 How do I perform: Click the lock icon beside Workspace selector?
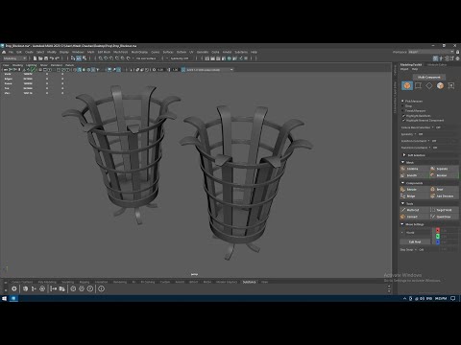pos(458,52)
